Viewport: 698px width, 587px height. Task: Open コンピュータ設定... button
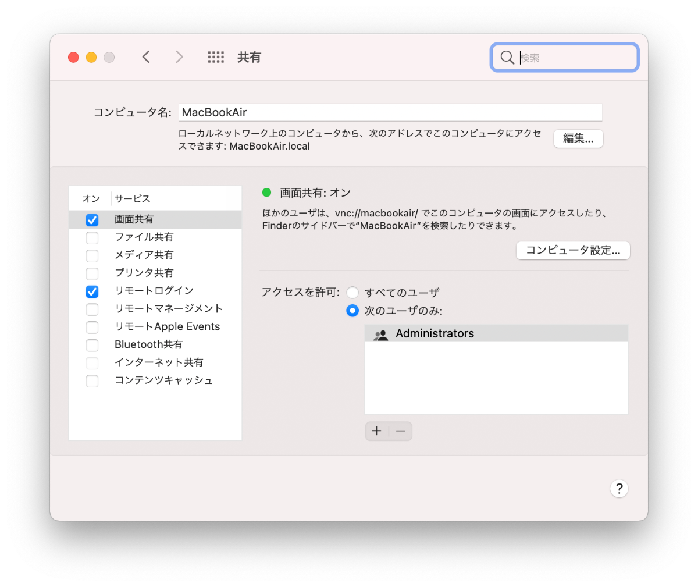pyautogui.click(x=573, y=250)
